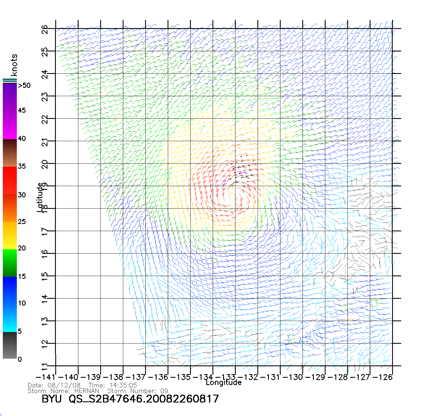421x416 pixels.
Task: Click the BYU QS_S2B47646 file title
Action: pos(130,399)
